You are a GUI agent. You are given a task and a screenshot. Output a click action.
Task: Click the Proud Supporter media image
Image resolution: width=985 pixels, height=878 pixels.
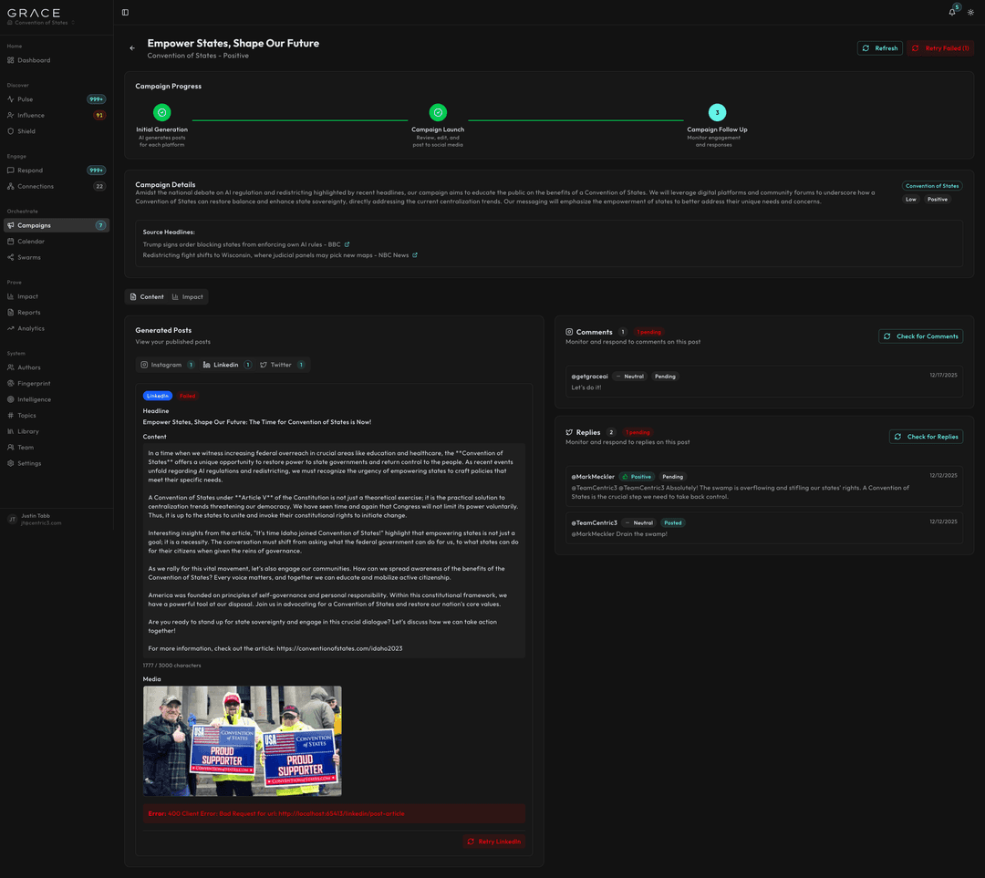click(242, 740)
